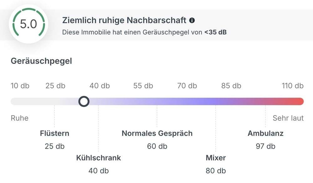Select the 10 db scale label
The width and height of the screenshot is (313, 183).
pyautogui.click(x=20, y=86)
